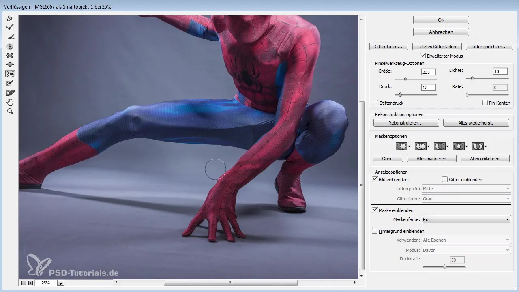Click the horizontal scrollbar left arrow
Image resolution: width=519 pixels, height=292 pixels.
(116, 283)
